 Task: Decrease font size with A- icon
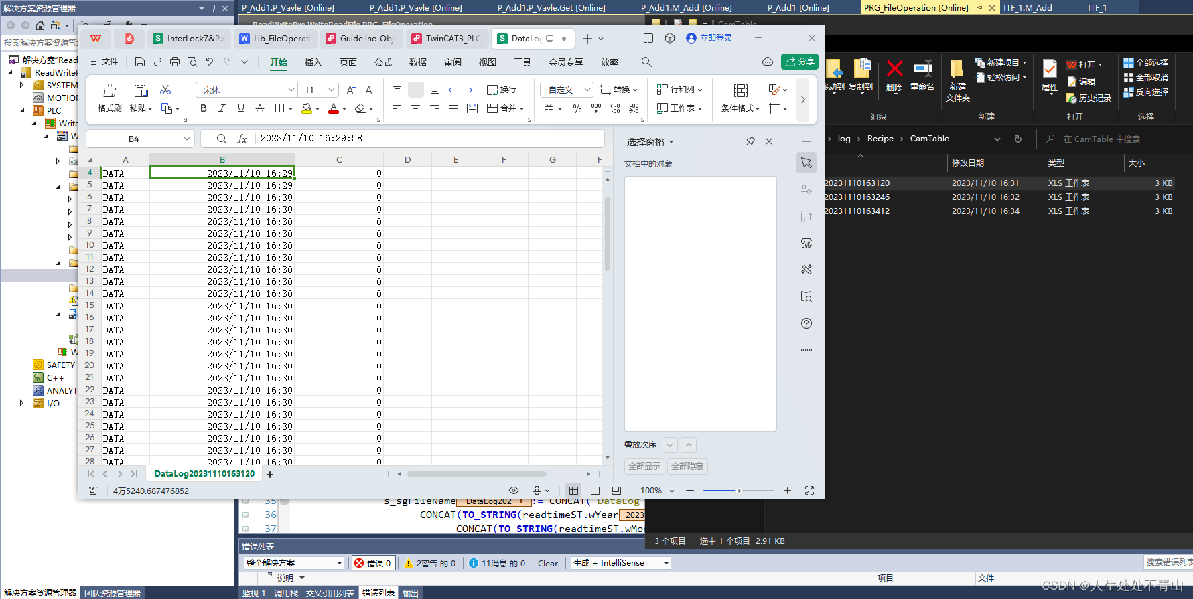(x=370, y=90)
